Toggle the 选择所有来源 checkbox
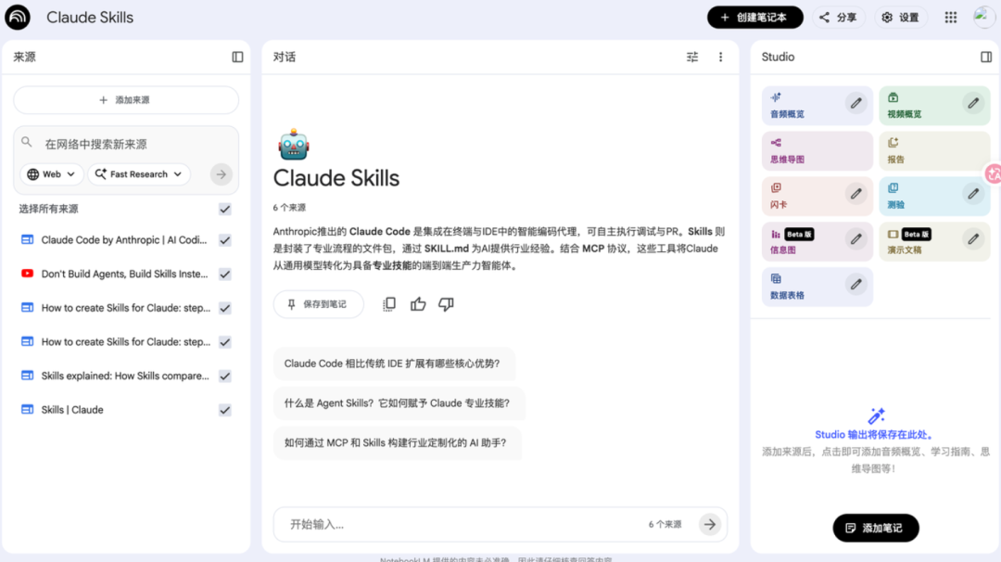 click(224, 210)
